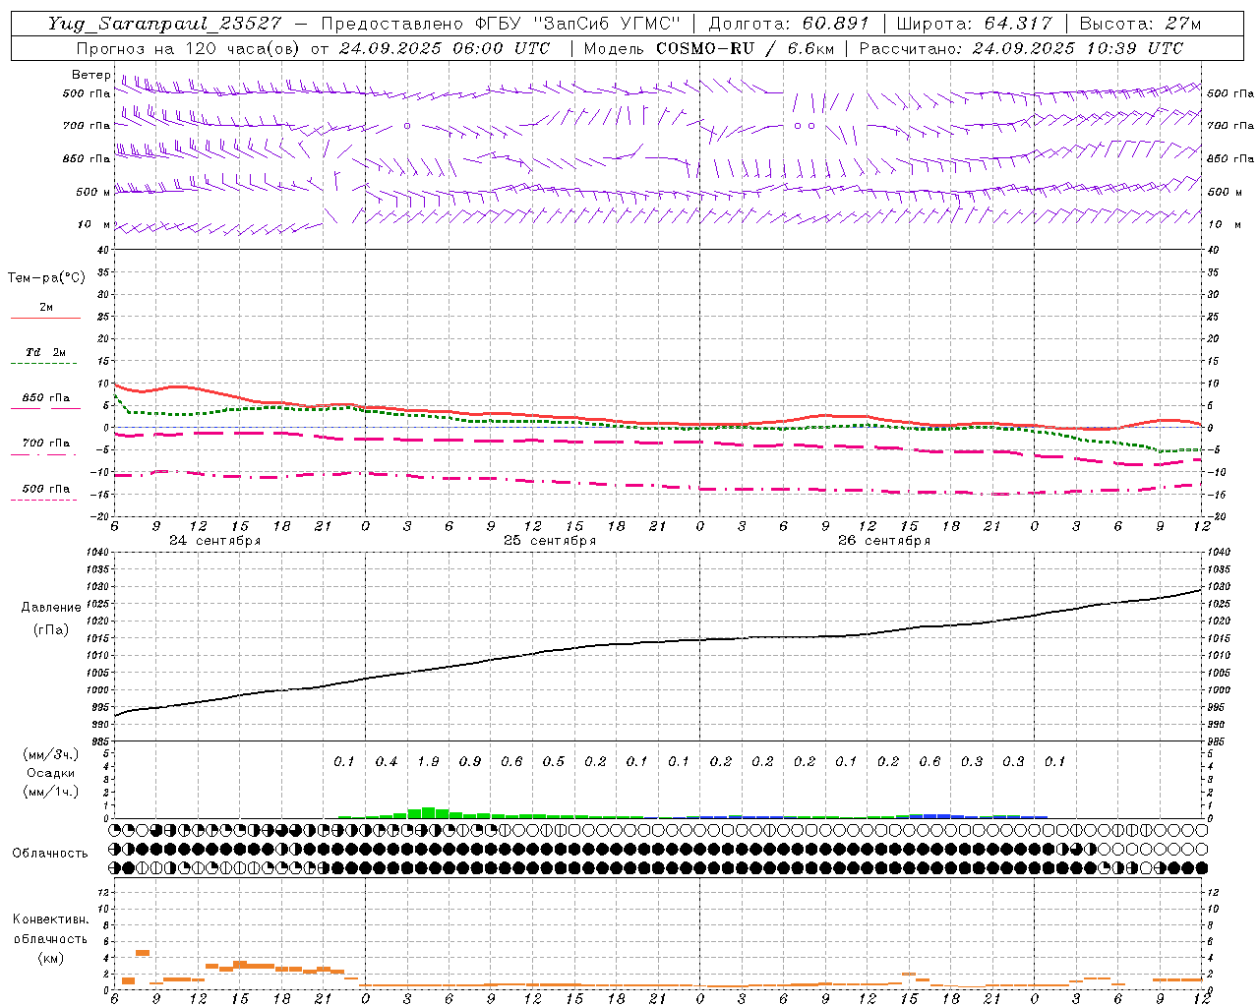Screen dimensions: 1259x1007
Task: Click the precipitation value "0.9"
Action: (470, 761)
